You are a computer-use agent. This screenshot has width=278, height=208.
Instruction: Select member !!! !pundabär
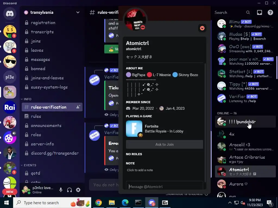point(245,122)
